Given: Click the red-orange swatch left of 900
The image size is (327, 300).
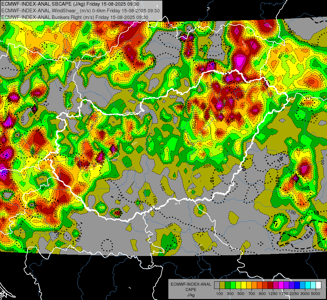Looking at the screenshot, I should (x=260, y=285).
